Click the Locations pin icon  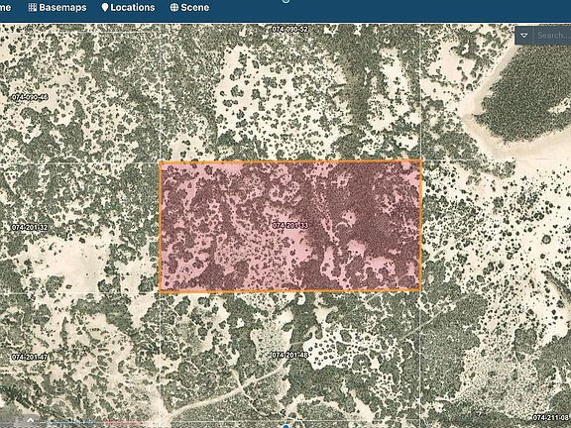point(105,7)
